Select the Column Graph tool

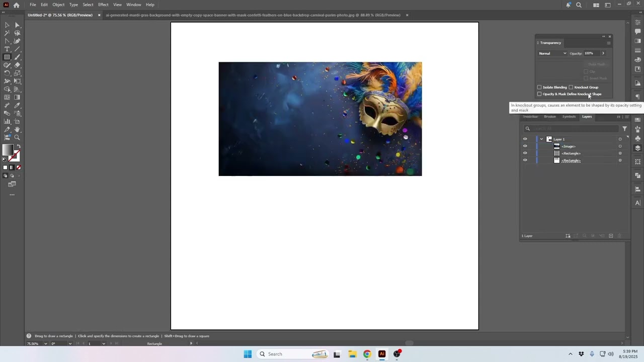7,122
